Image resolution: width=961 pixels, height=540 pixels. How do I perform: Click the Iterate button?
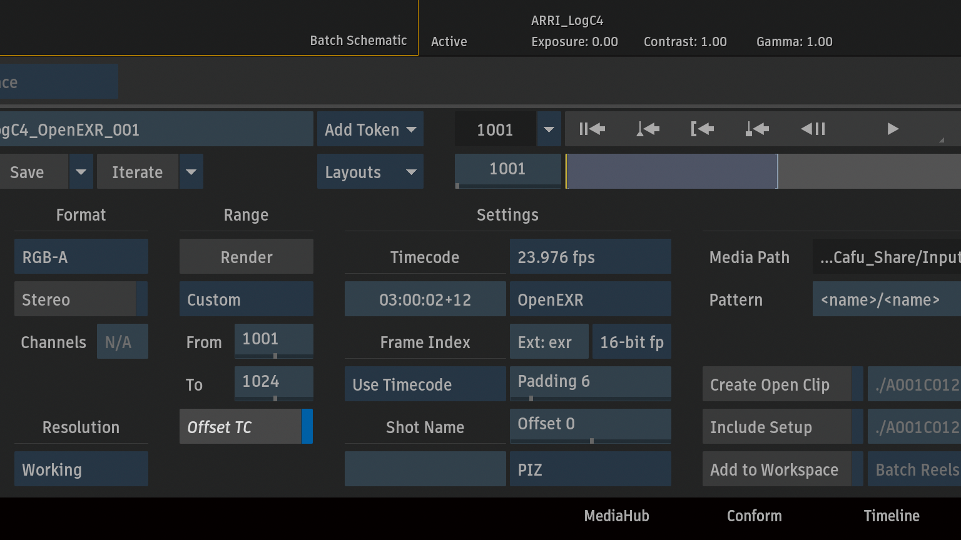(x=138, y=172)
